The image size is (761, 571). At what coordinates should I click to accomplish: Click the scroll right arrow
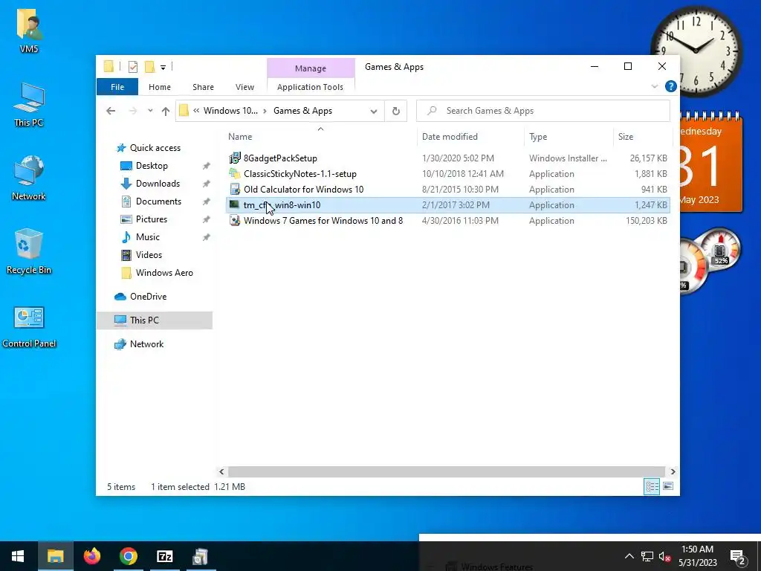[x=673, y=472]
